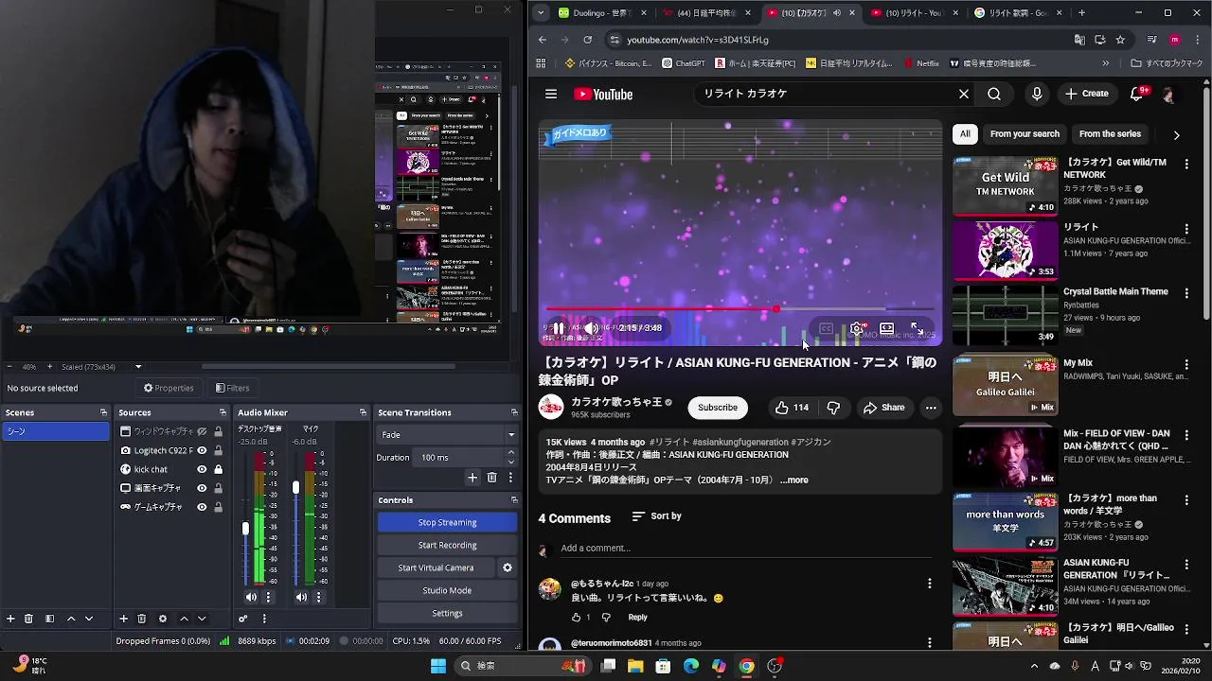This screenshot has width=1212, height=681.
Task: Open the YouTube hamburger guide menu
Action: [551, 94]
